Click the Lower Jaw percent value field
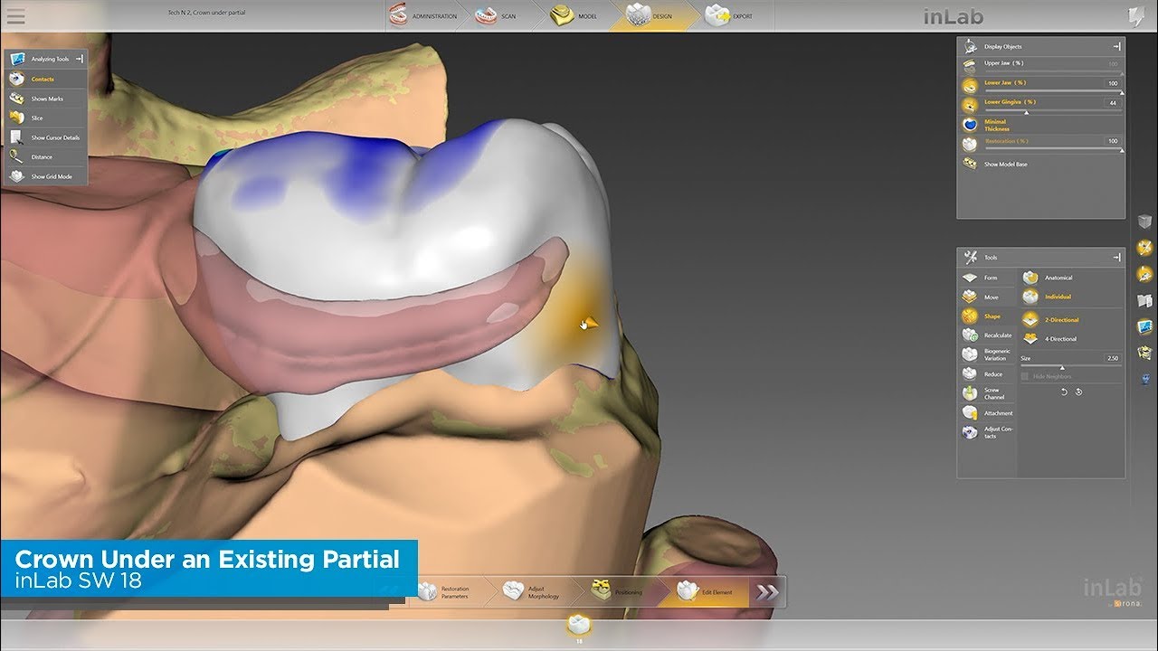Viewport: 1158px width, 651px height. coord(1112,83)
